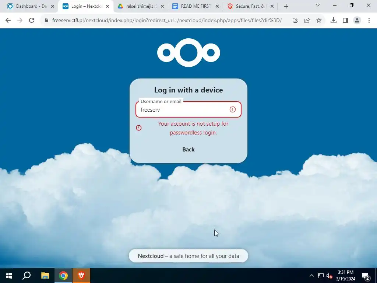The height and width of the screenshot is (283, 377).
Task: Open Windows taskbar search
Action: tap(27, 276)
